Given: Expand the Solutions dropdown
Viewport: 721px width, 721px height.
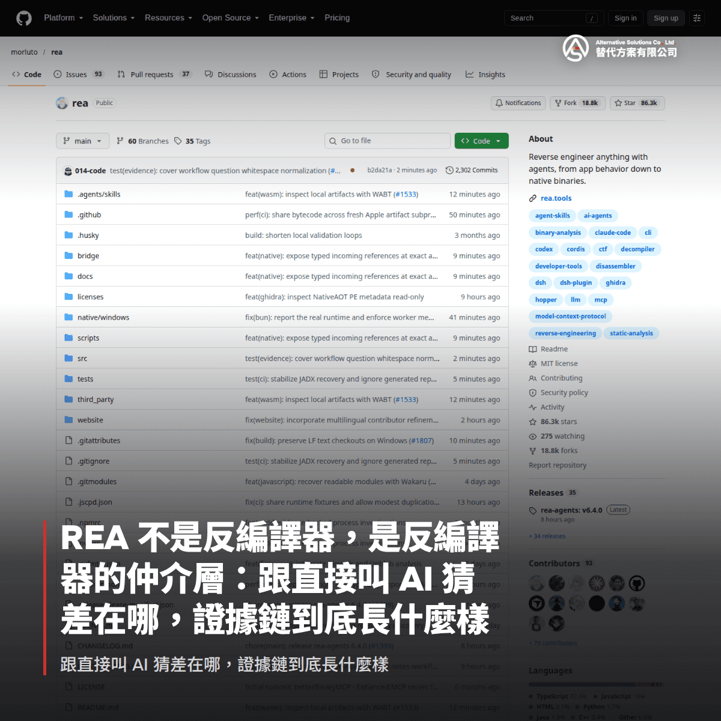Looking at the screenshot, I should (114, 18).
